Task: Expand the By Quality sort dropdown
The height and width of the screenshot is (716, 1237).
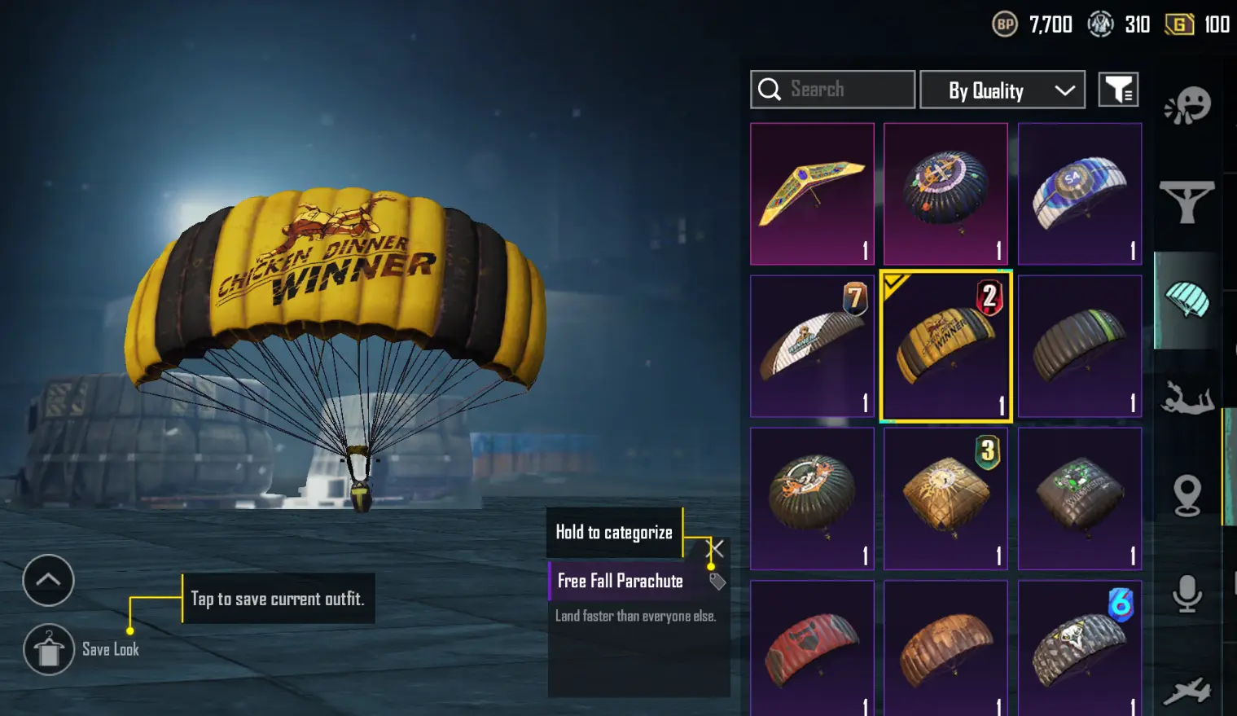Action: tap(1002, 90)
